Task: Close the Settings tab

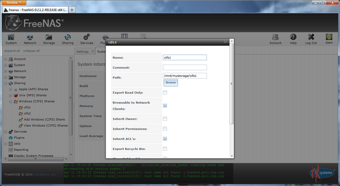Action: coord(92,51)
